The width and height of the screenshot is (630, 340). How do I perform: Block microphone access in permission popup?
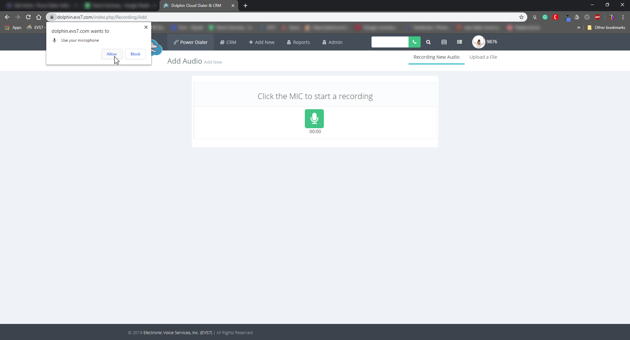(x=135, y=54)
